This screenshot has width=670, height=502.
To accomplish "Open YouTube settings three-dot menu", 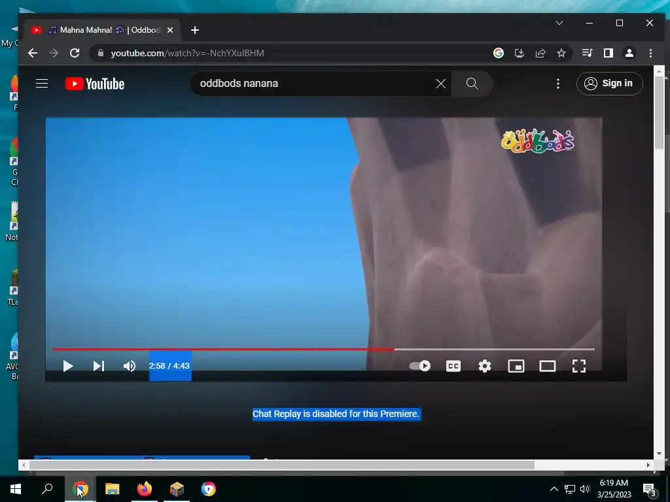I will (558, 84).
